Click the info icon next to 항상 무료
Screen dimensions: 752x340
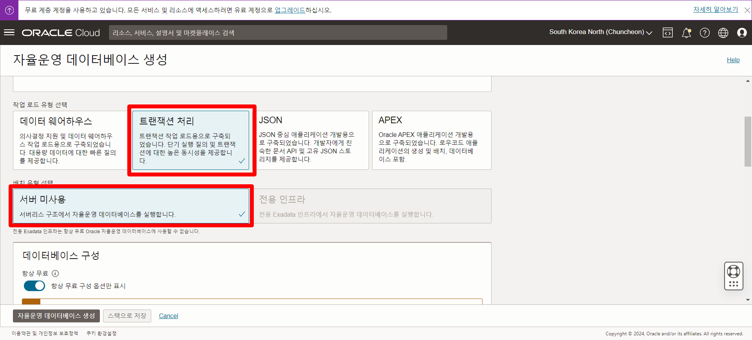point(55,273)
